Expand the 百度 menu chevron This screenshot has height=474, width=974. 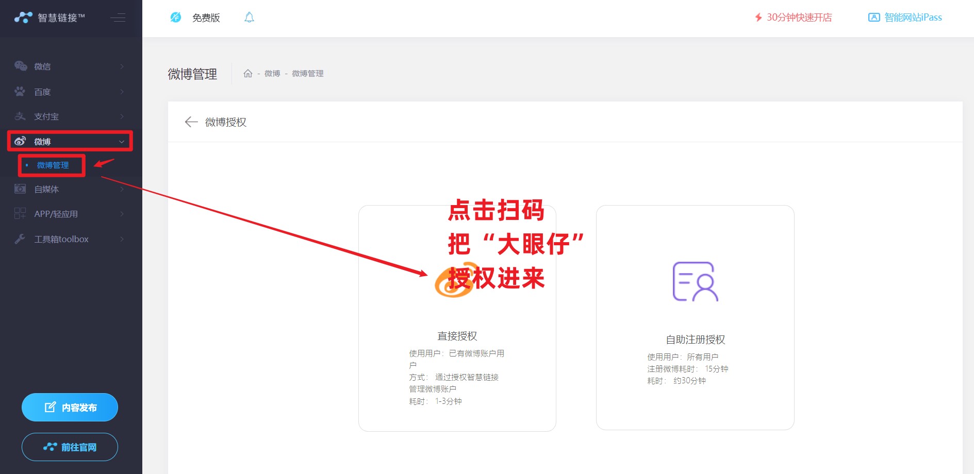click(122, 92)
